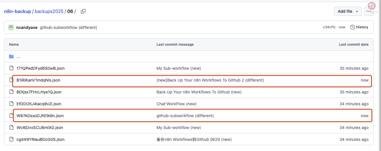
Task: Click file icon beside 171QPedDFyd6S0wB.json
Action: (x=11, y=68)
